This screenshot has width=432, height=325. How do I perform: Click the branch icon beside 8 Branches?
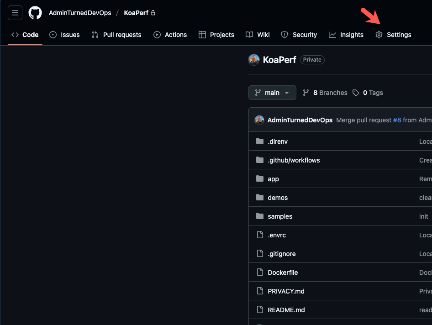coord(306,93)
